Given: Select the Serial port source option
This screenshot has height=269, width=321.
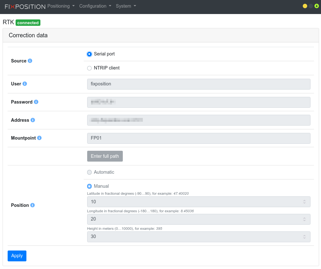Looking at the screenshot, I should [x=89, y=54].
